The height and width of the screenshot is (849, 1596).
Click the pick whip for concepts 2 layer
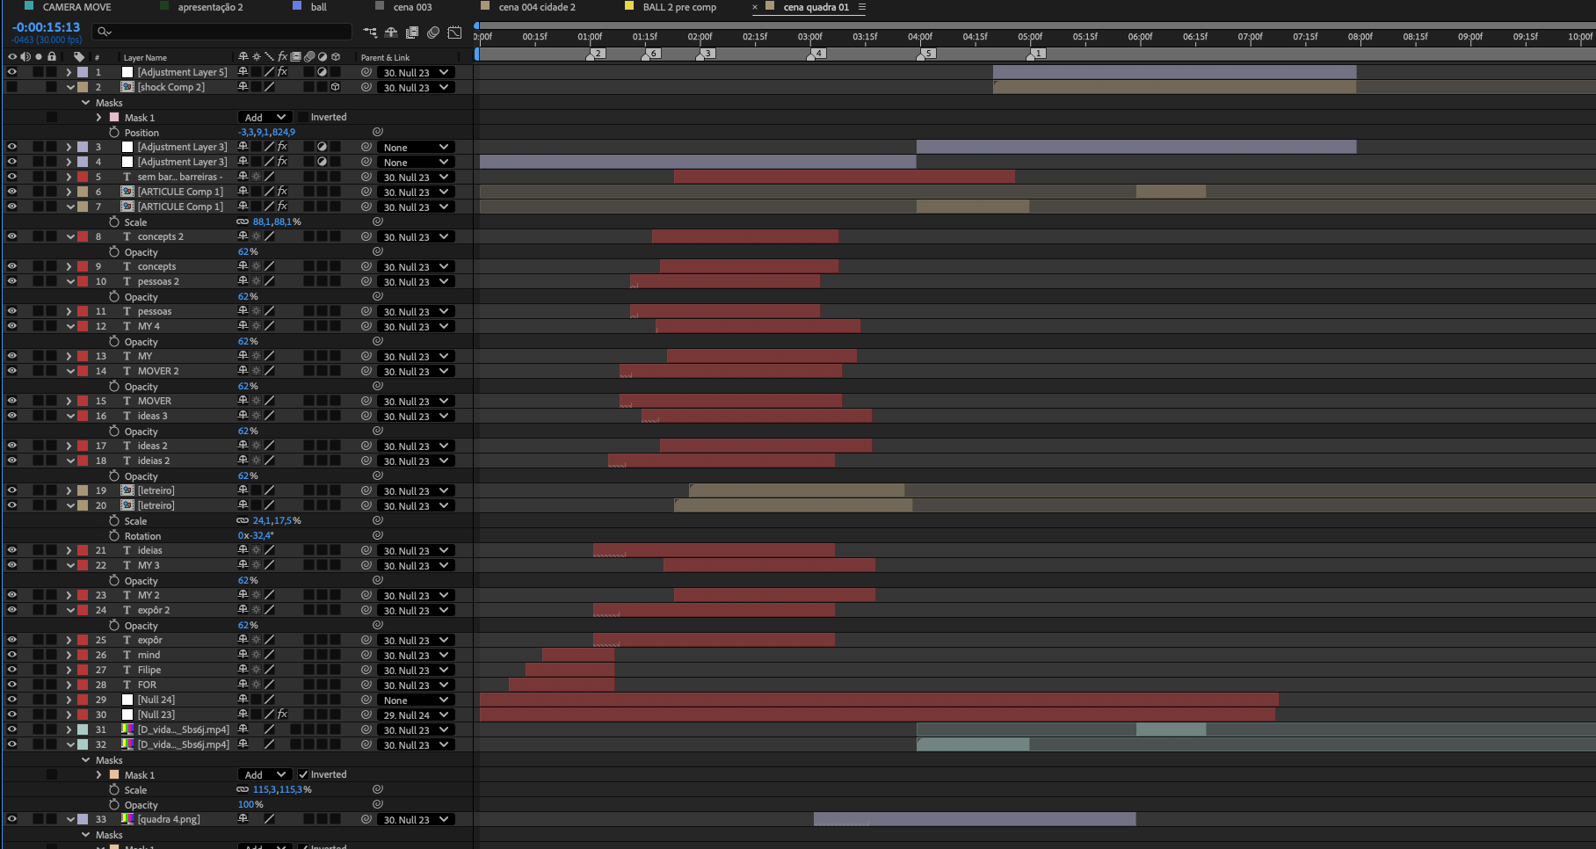(x=366, y=236)
